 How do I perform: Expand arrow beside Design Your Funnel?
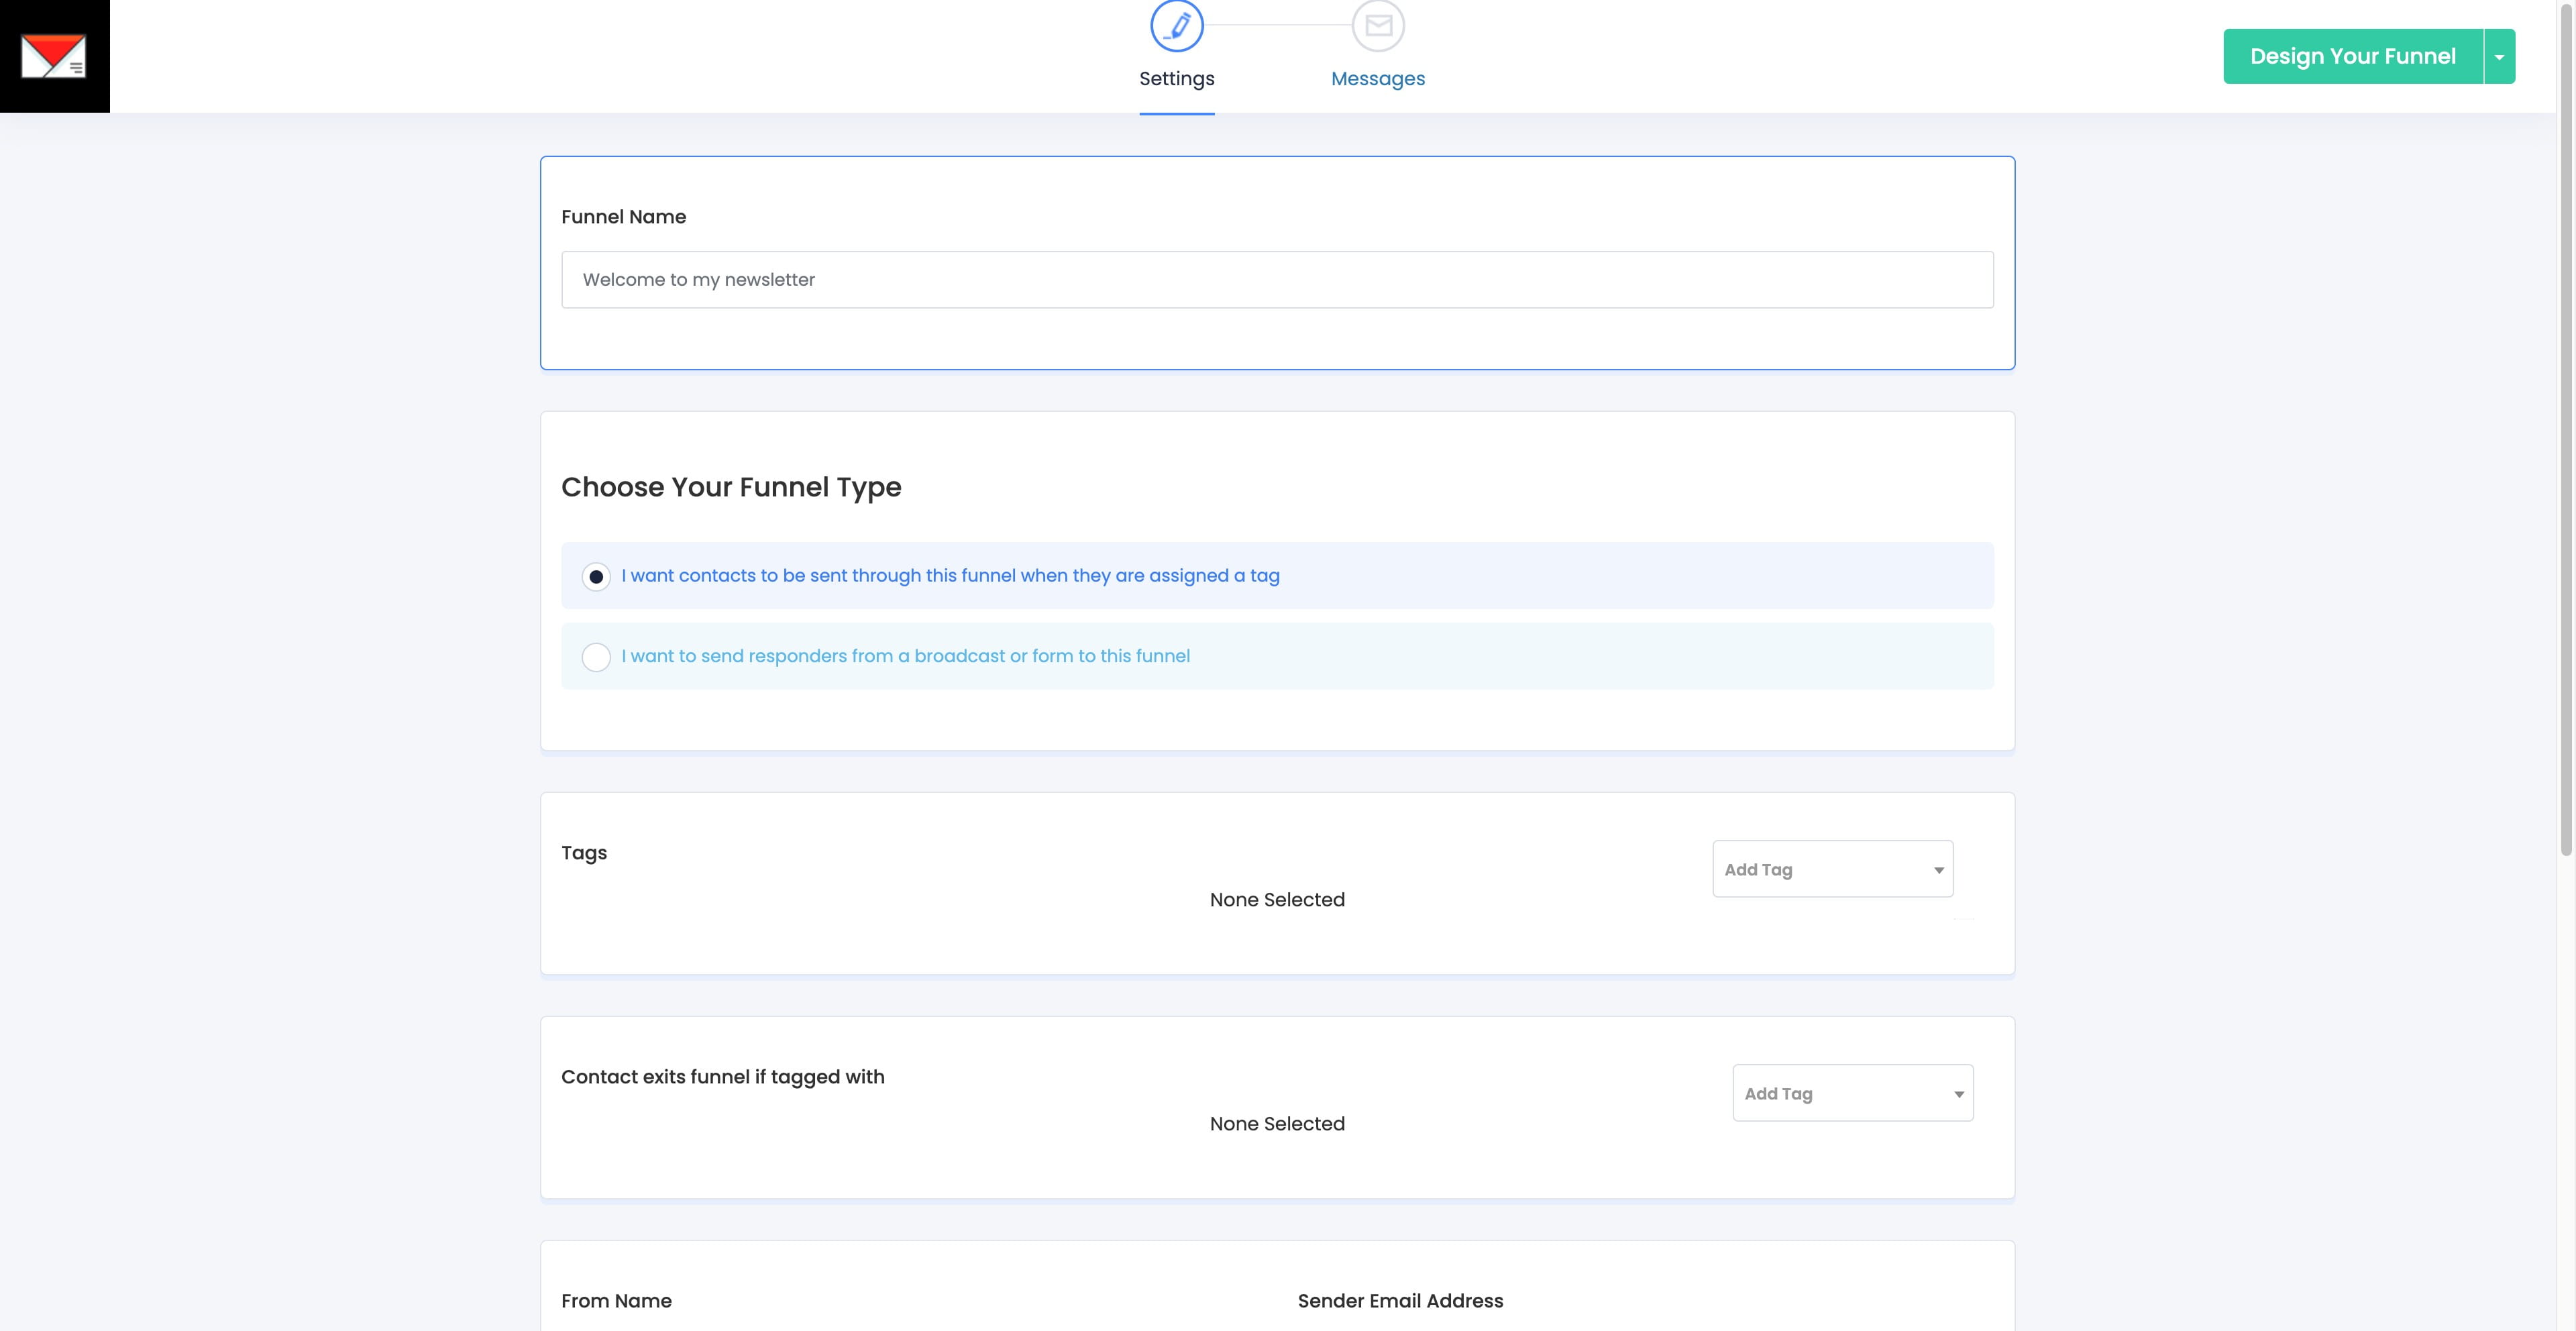pos(2499,57)
